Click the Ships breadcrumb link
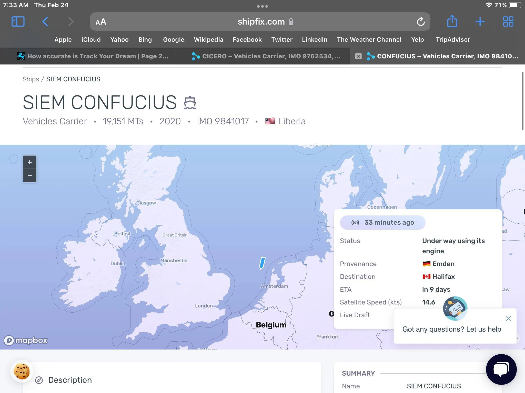Viewport: 525px width, 393px height. 31,79
